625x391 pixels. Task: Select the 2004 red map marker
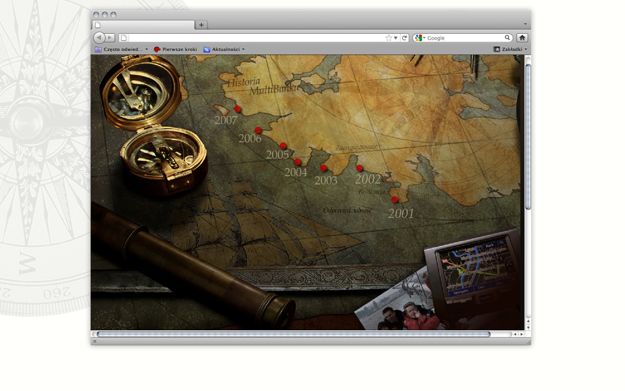(x=298, y=162)
